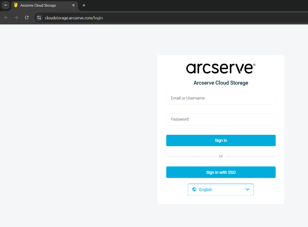Expand the language list using the chevron arrow
Image resolution: width=308 pixels, height=227 pixels.
(247, 190)
